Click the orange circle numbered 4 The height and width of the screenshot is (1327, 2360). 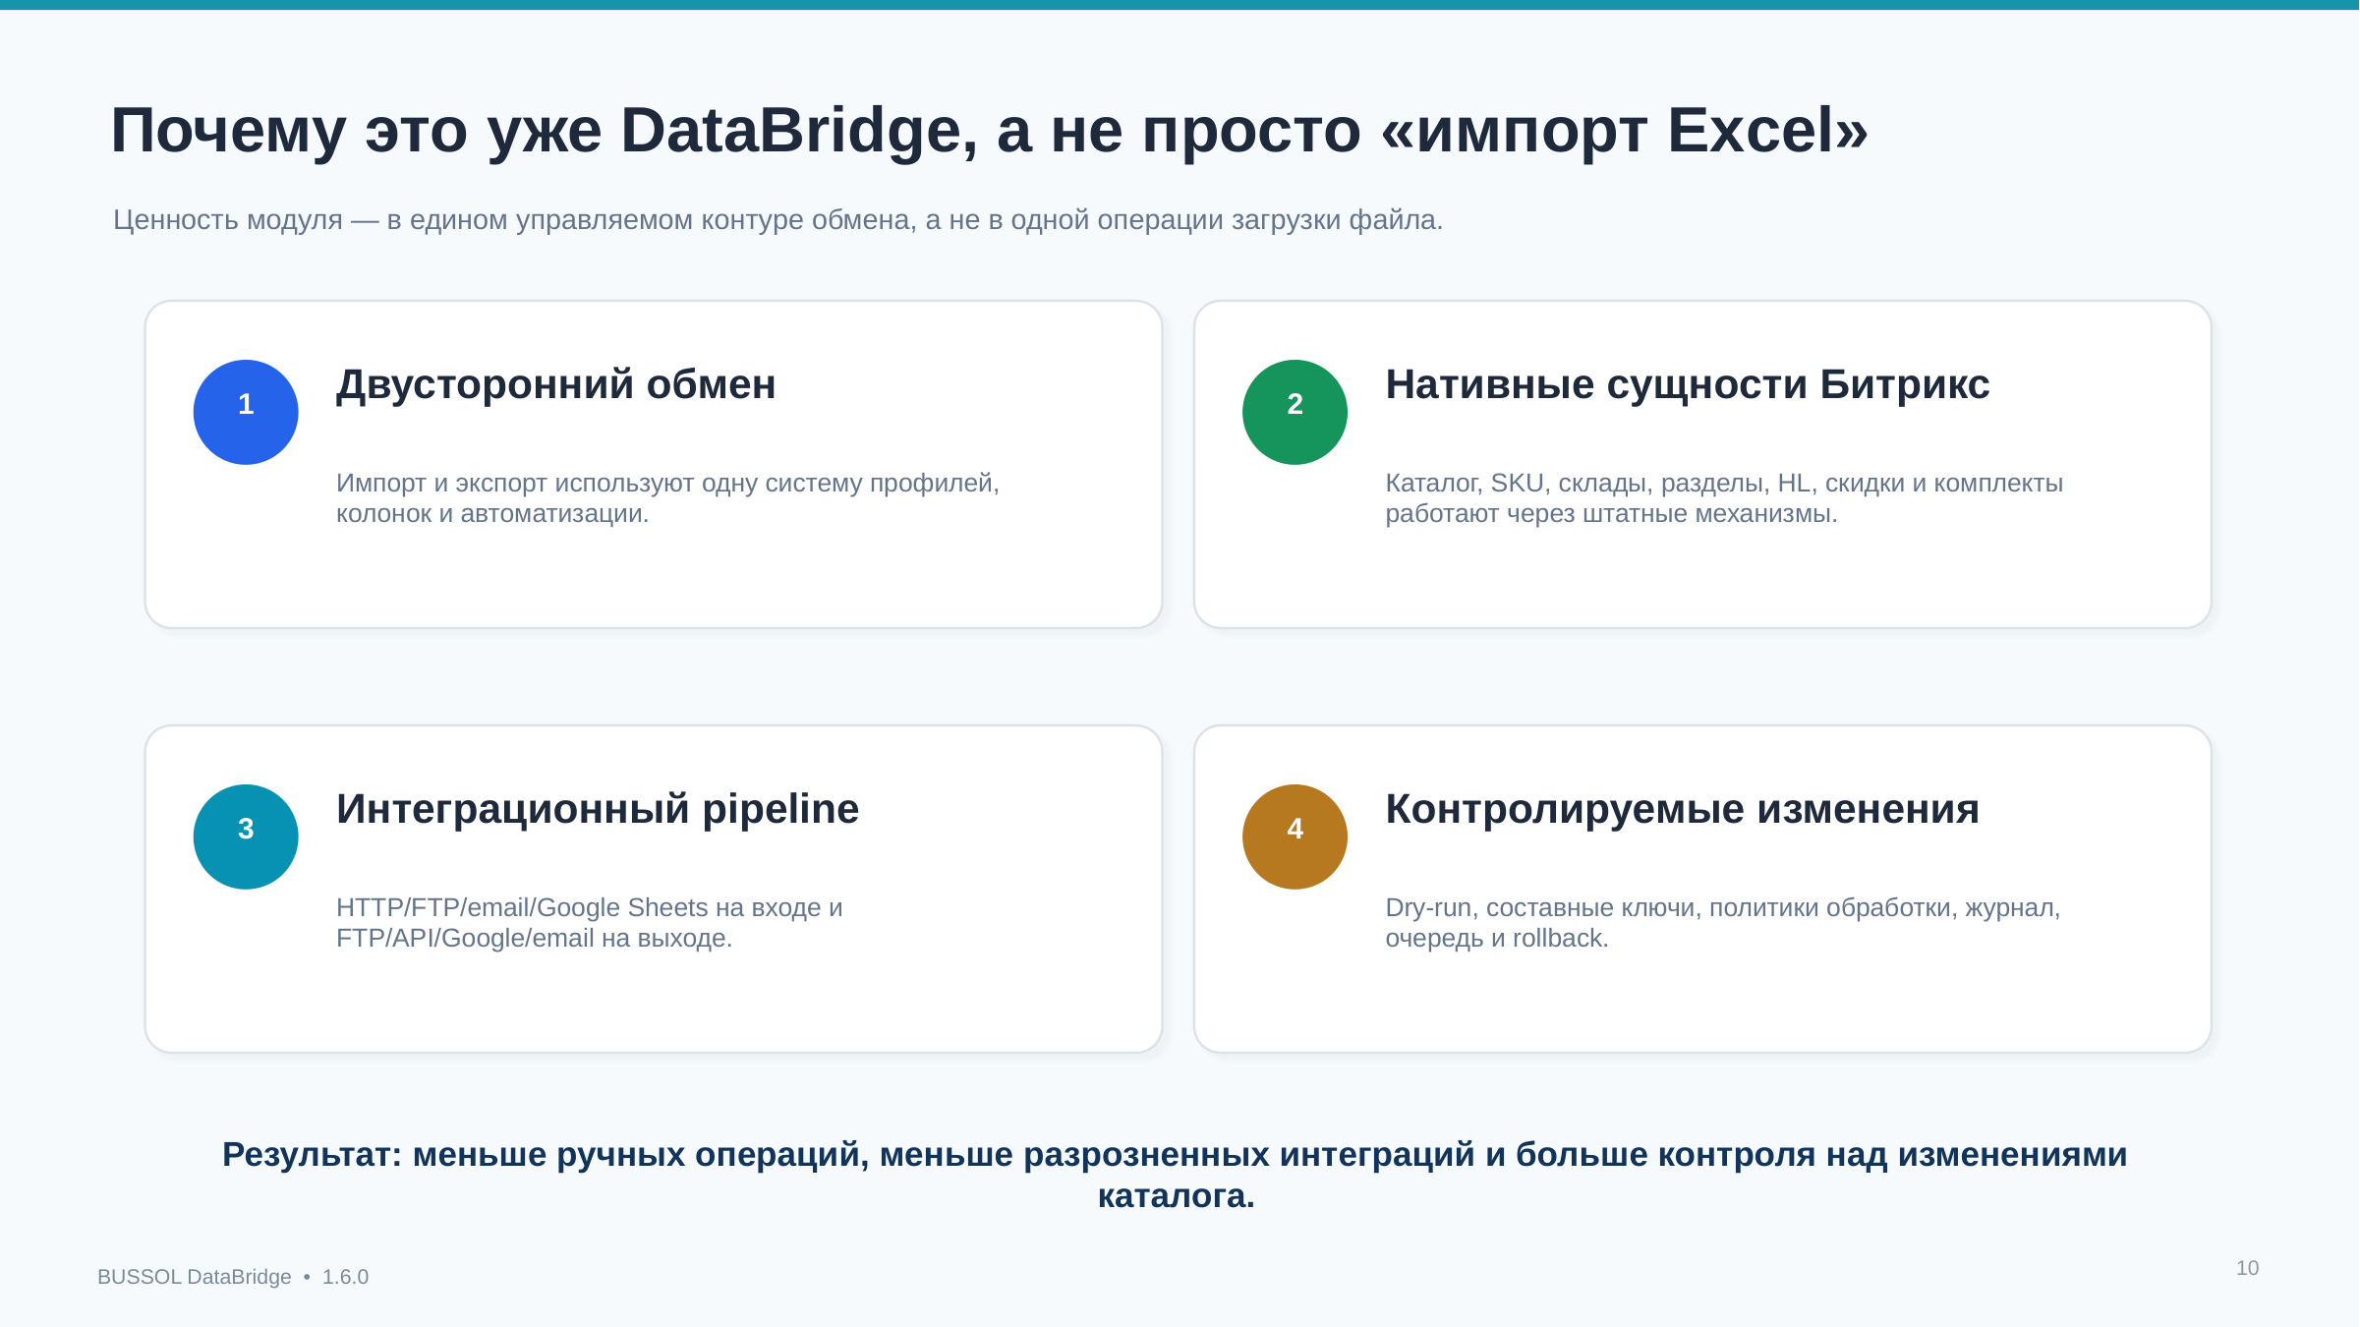[x=1295, y=837]
